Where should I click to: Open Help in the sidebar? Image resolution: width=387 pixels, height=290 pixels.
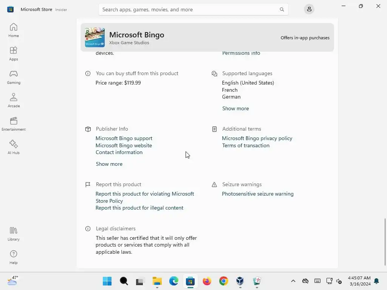pyautogui.click(x=13, y=257)
